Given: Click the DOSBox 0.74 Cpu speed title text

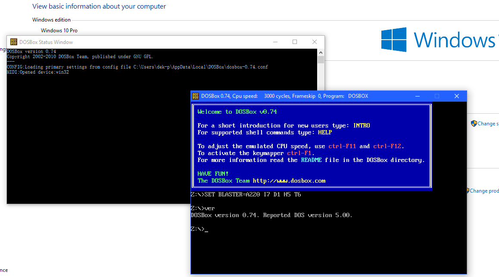Looking at the screenshot, I should tap(284, 96).
